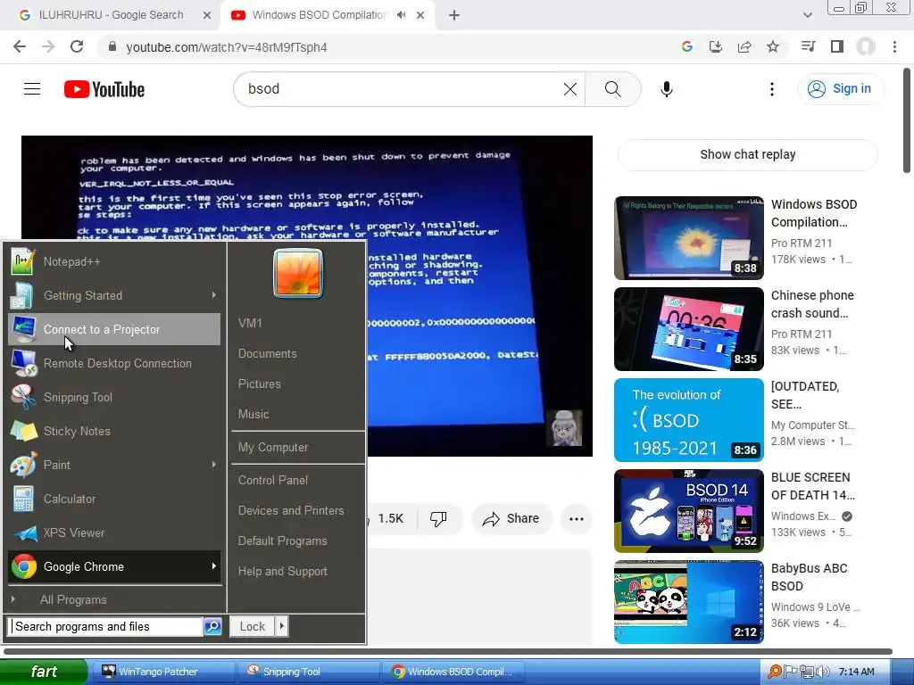914x685 pixels.
Task: Click the fart start button
Action: coord(44,672)
